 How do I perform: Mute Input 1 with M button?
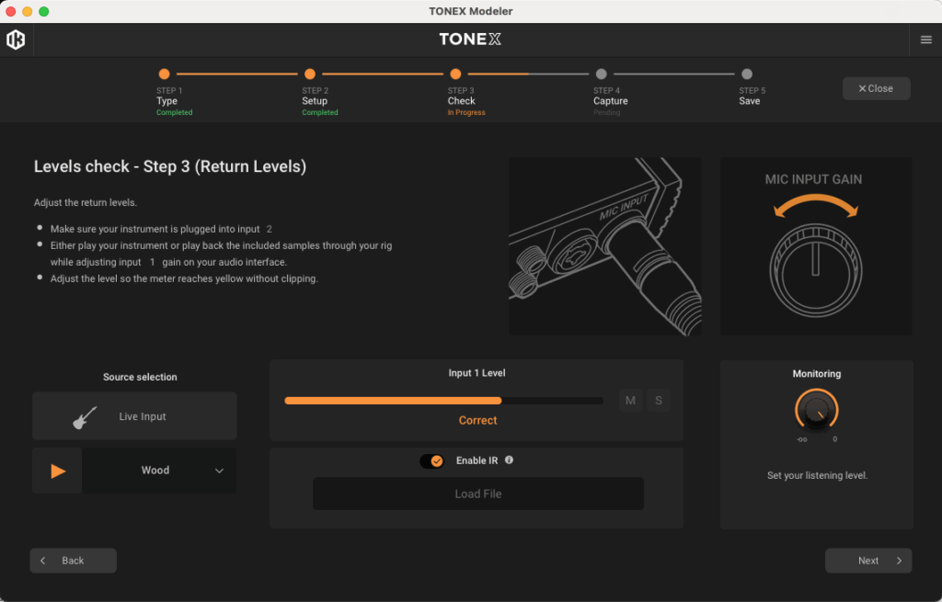click(630, 401)
